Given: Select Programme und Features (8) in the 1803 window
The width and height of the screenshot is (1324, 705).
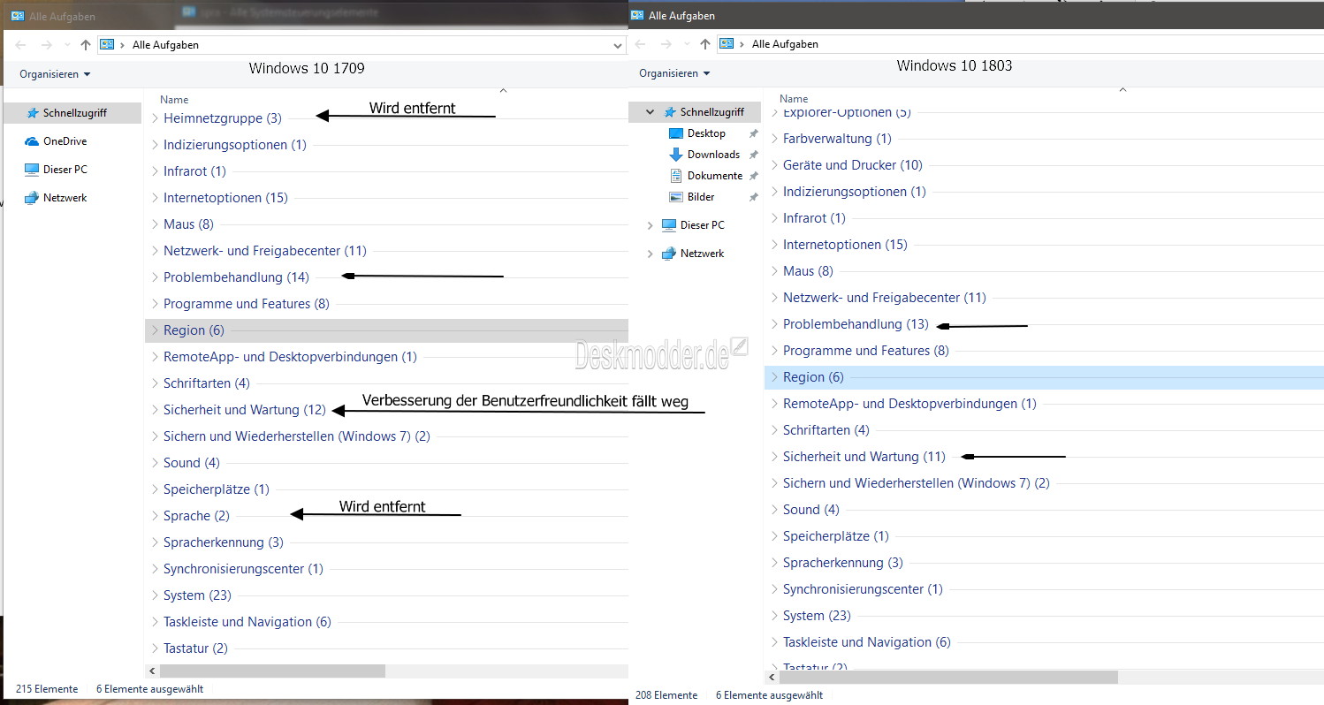Looking at the screenshot, I should [865, 351].
